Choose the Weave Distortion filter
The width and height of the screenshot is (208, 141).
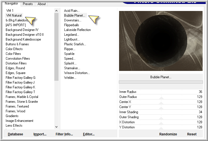tap(77, 73)
